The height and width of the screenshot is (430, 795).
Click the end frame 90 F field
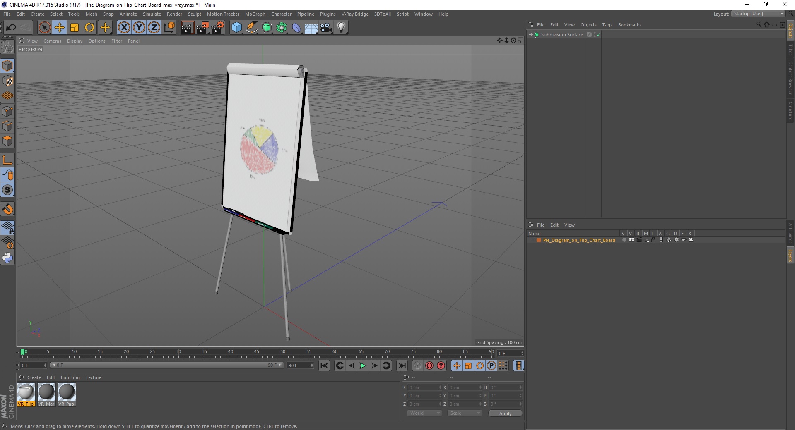point(300,365)
